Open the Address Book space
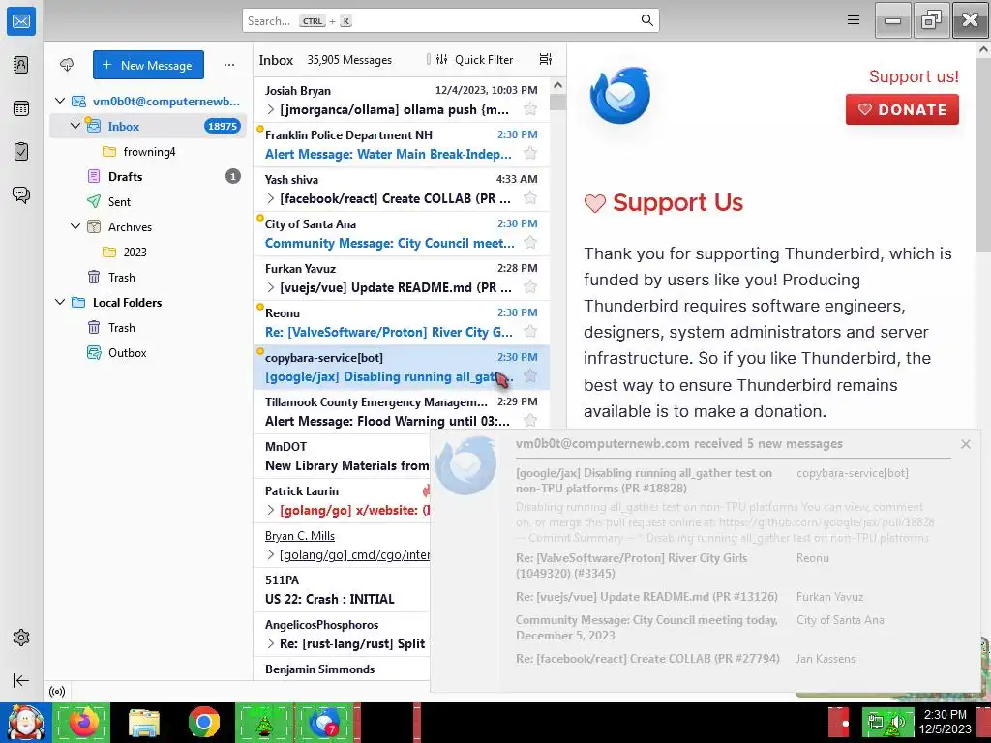991x743 pixels. [x=21, y=65]
